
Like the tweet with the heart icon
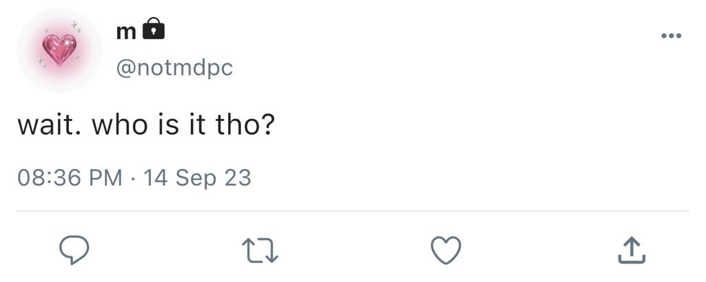[x=446, y=250]
